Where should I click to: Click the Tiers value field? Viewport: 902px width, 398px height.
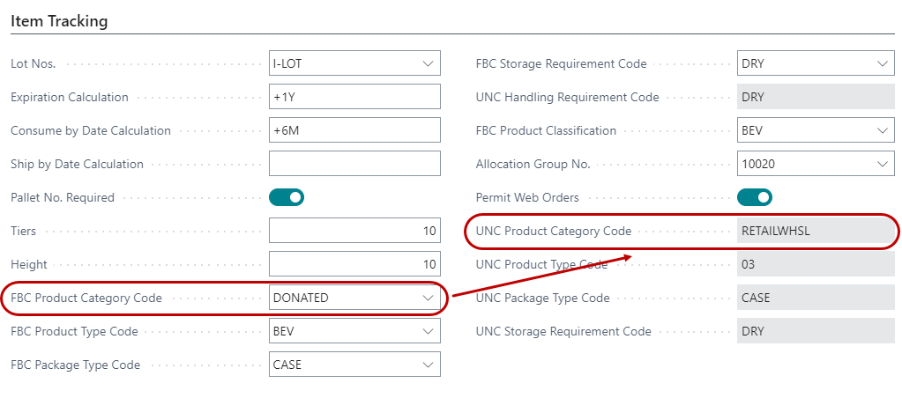coord(354,231)
